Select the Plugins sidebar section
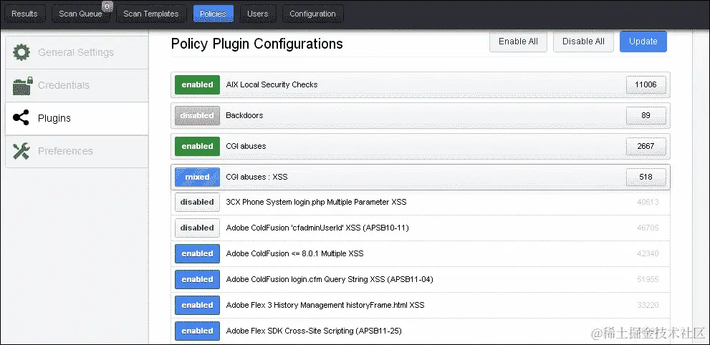The image size is (710, 345). 77,118
